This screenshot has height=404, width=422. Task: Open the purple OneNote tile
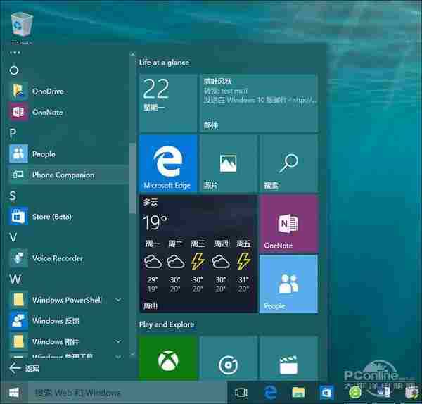[x=288, y=224]
